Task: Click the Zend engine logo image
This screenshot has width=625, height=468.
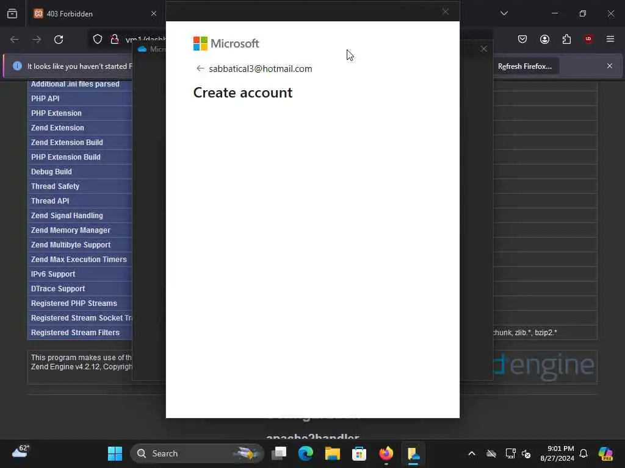Action: pyautogui.click(x=544, y=366)
